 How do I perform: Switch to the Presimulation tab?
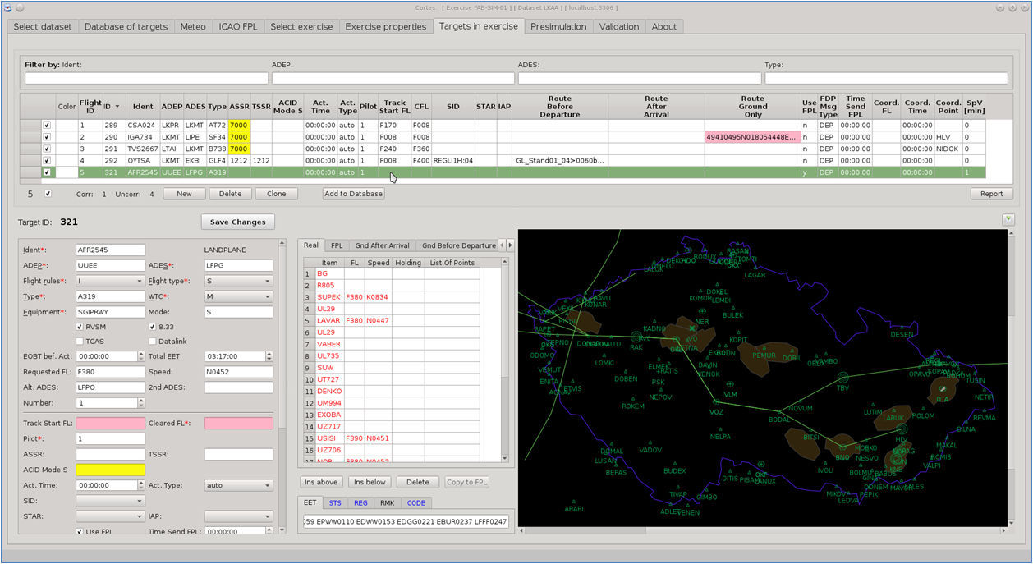tap(558, 26)
